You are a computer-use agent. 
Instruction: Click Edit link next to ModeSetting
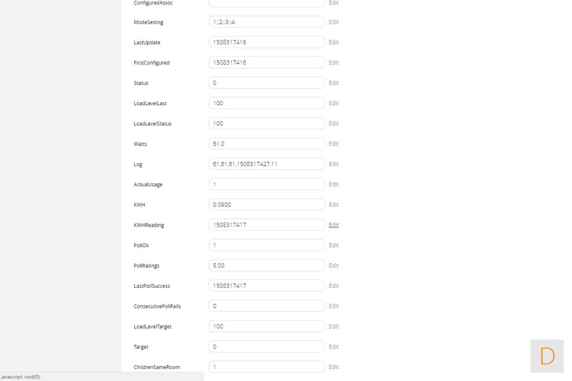click(334, 22)
